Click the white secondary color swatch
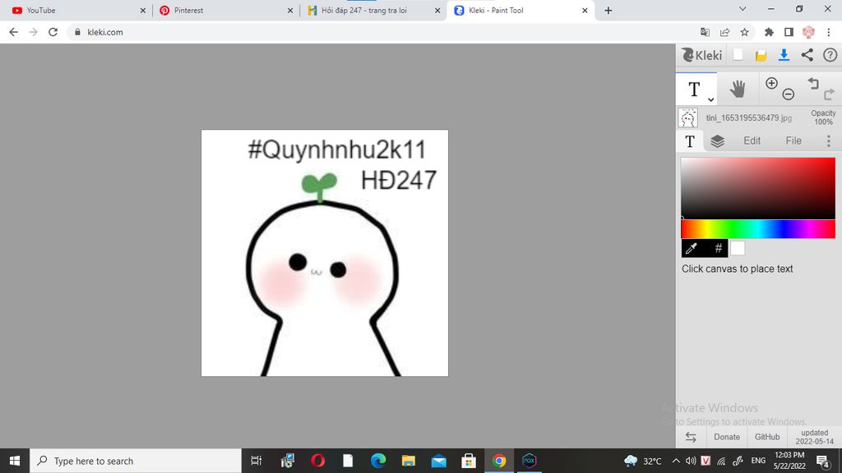842x473 pixels. pyautogui.click(x=738, y=248)
